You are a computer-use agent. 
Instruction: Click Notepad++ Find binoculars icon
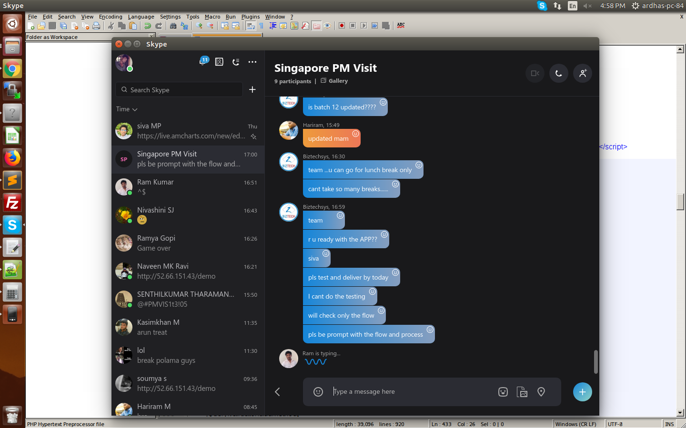tap(173, 26)
